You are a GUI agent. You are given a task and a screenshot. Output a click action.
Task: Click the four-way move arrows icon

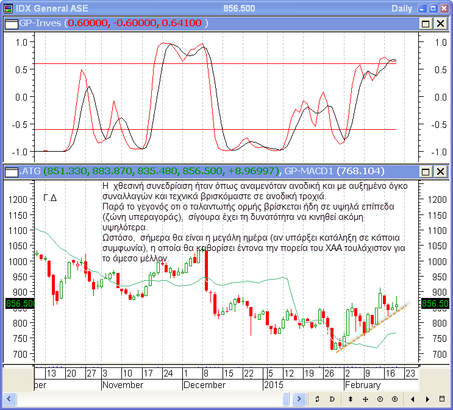[365, 399]
